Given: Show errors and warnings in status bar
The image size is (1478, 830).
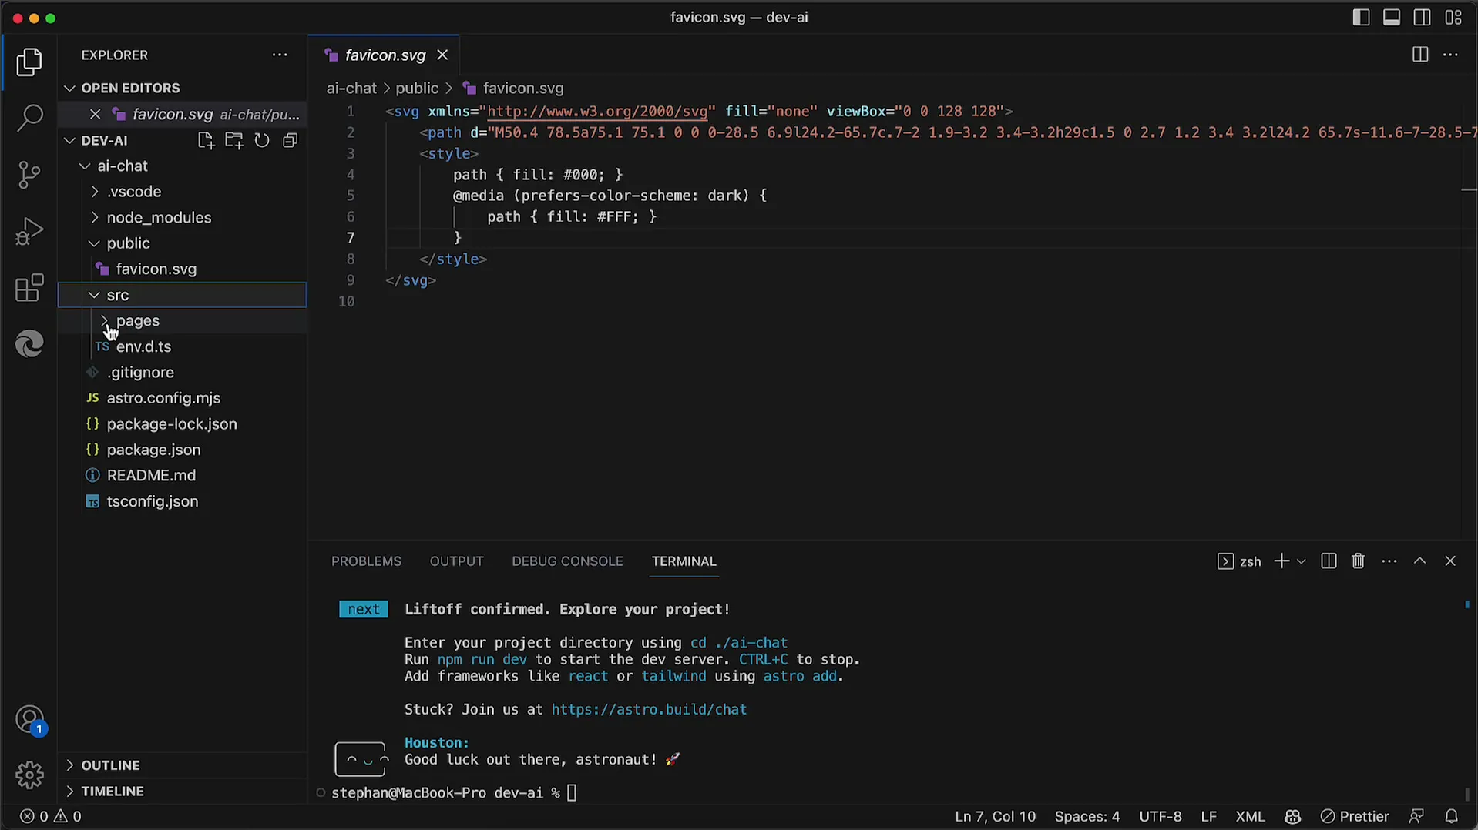Looking at the screenshot, I should coord(51,816).
